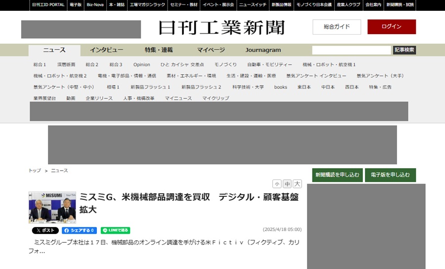Focus the article search field
The height and width of the screenshot is (269, 445).
(352, 50)
